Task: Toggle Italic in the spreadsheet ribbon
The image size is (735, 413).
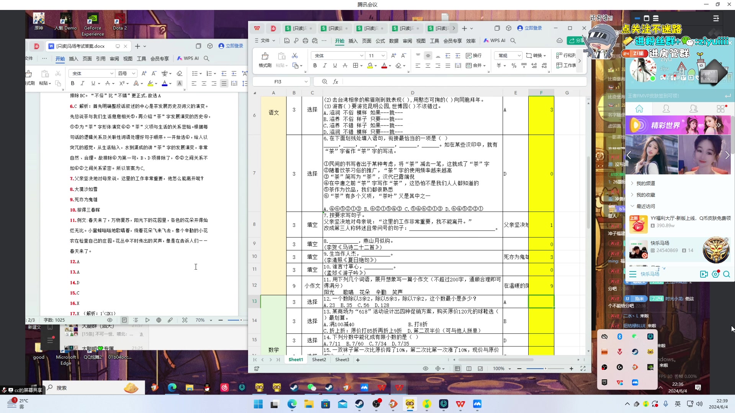Action: pos(325,66)
